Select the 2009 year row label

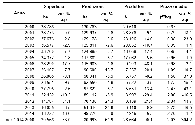(30, 82)
